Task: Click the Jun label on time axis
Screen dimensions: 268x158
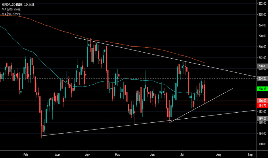Action: [152, 155]
